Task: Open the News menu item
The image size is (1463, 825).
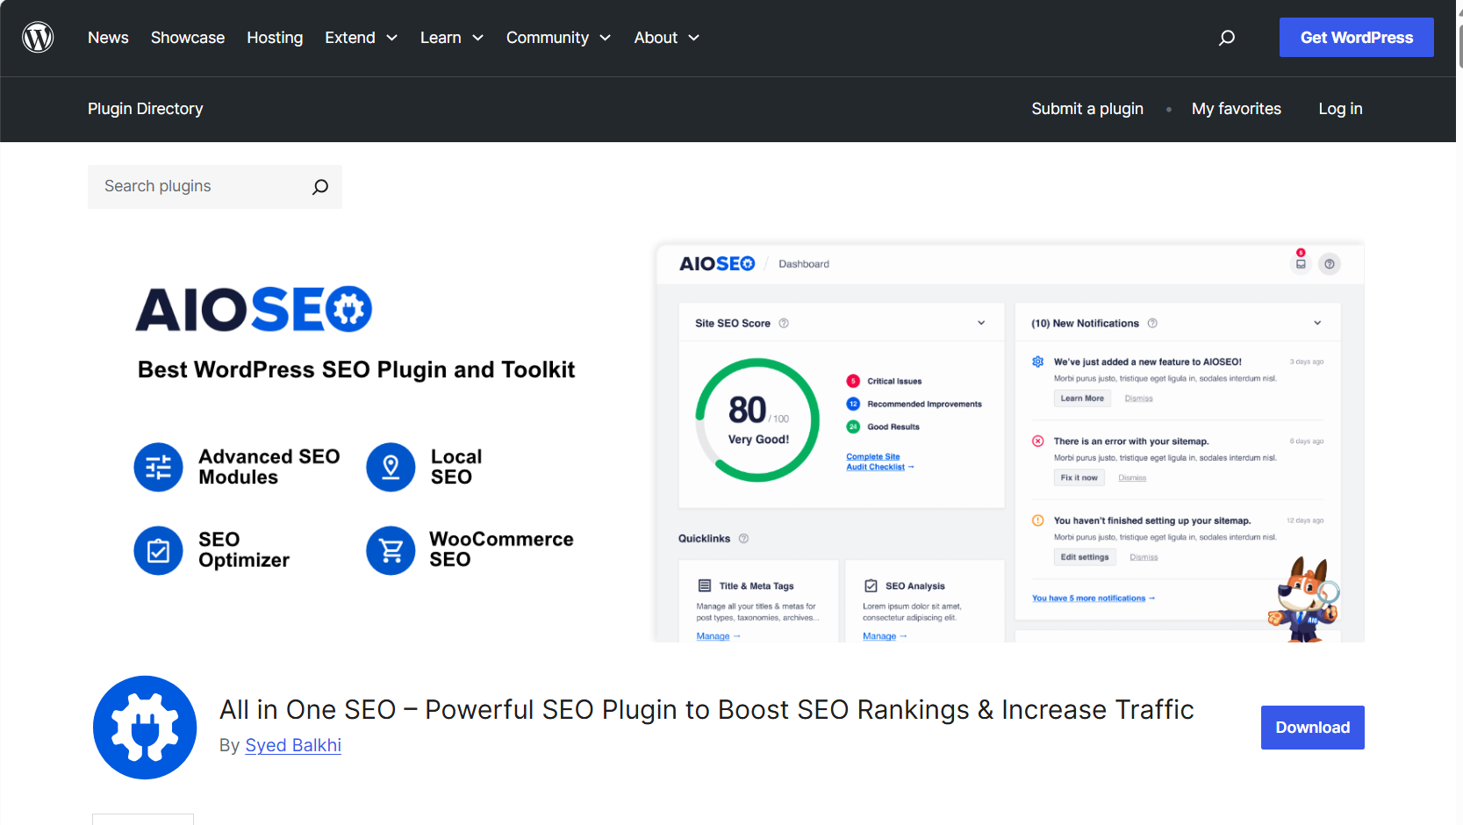Action: click(x=108, y=38)
